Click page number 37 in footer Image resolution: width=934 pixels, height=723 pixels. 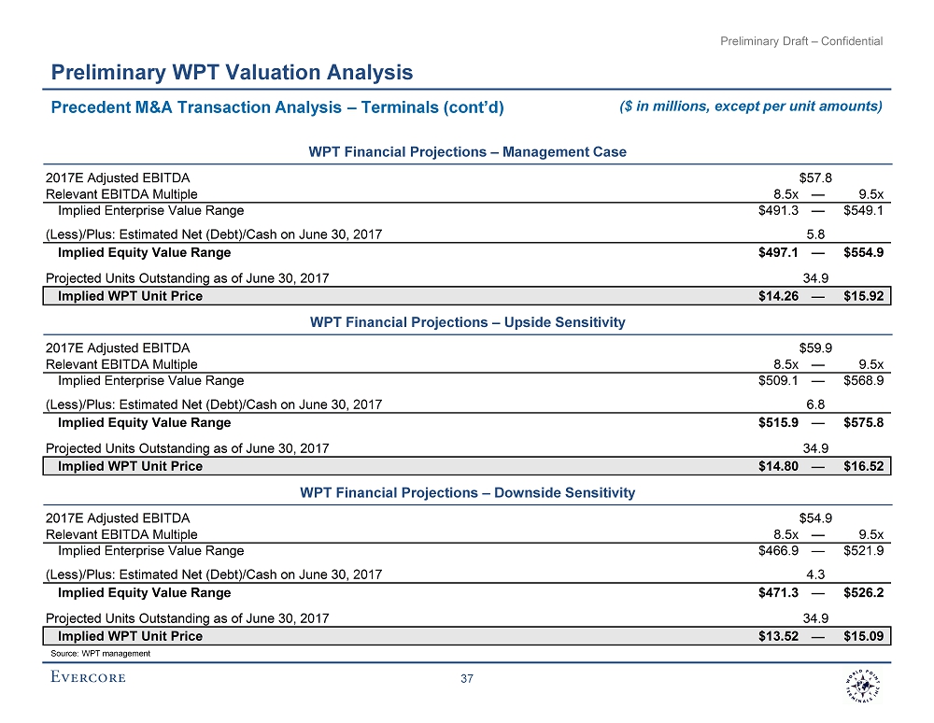[x=467, y=678]
